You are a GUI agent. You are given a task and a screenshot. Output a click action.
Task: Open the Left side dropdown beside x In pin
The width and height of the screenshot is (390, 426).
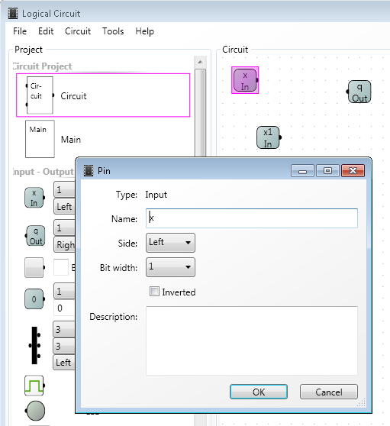coord(64,206)
